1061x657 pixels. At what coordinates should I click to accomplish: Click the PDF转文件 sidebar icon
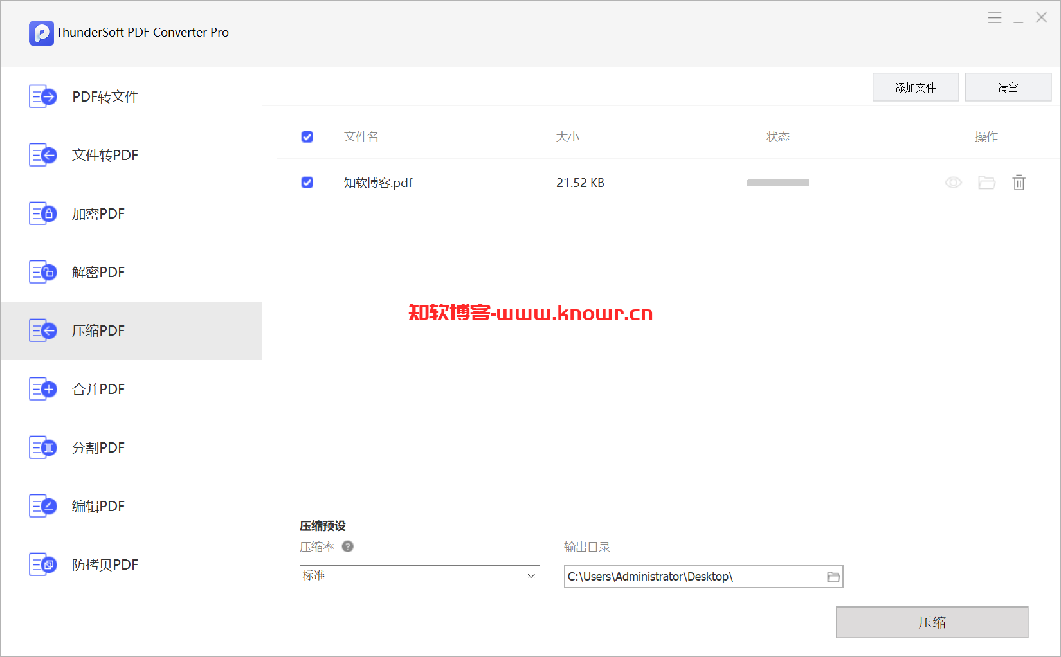[x=43, y=96]
